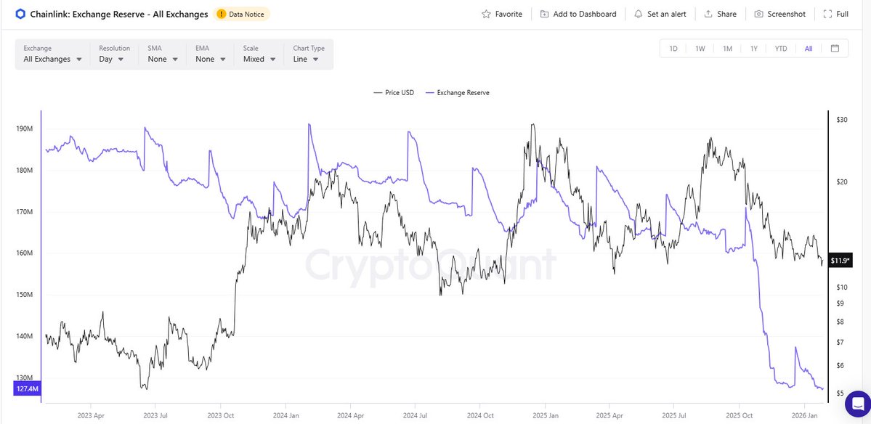
Task: Open the Full screen view icon
Action: (827, 14)
